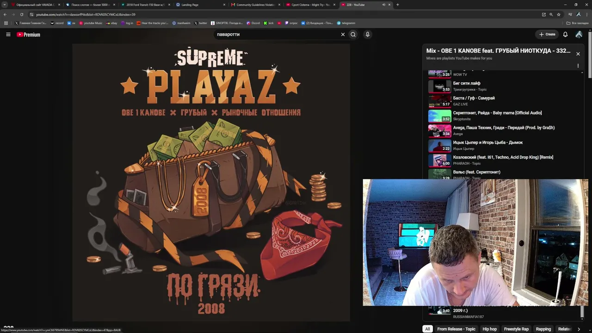592x333 pixels.
Task: Bookmark this page with the star
Action: pyautogui.click(x=558, y=14)
